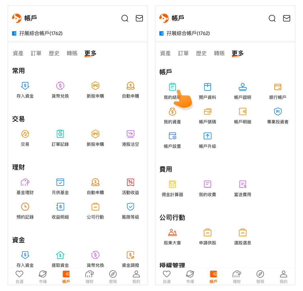This screenshot has height=291, width=303.
Task: Go to 市場 in left screen's bottom bar
Action: pos(43,277)
